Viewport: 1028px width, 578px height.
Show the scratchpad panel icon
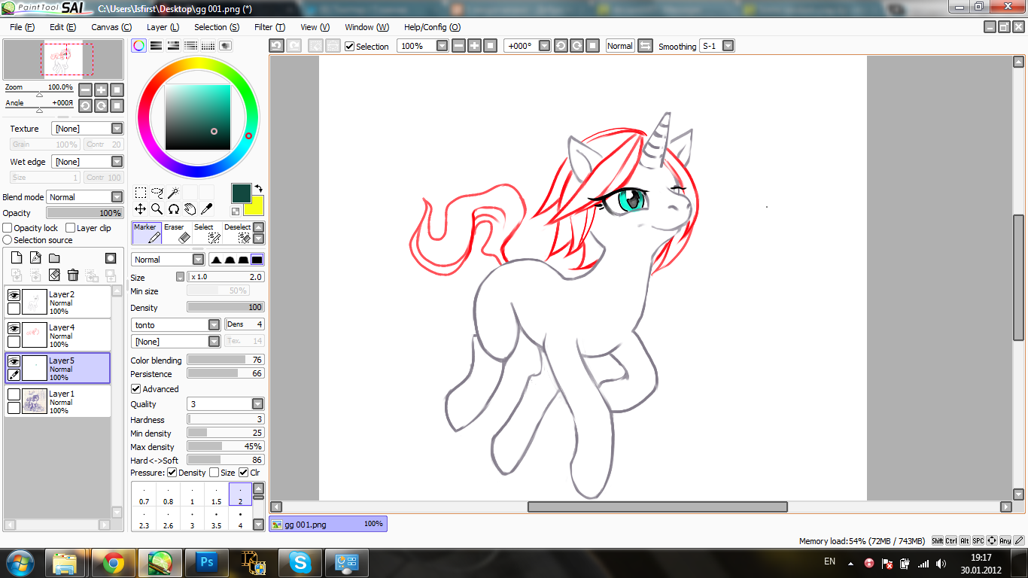point(225,45)
